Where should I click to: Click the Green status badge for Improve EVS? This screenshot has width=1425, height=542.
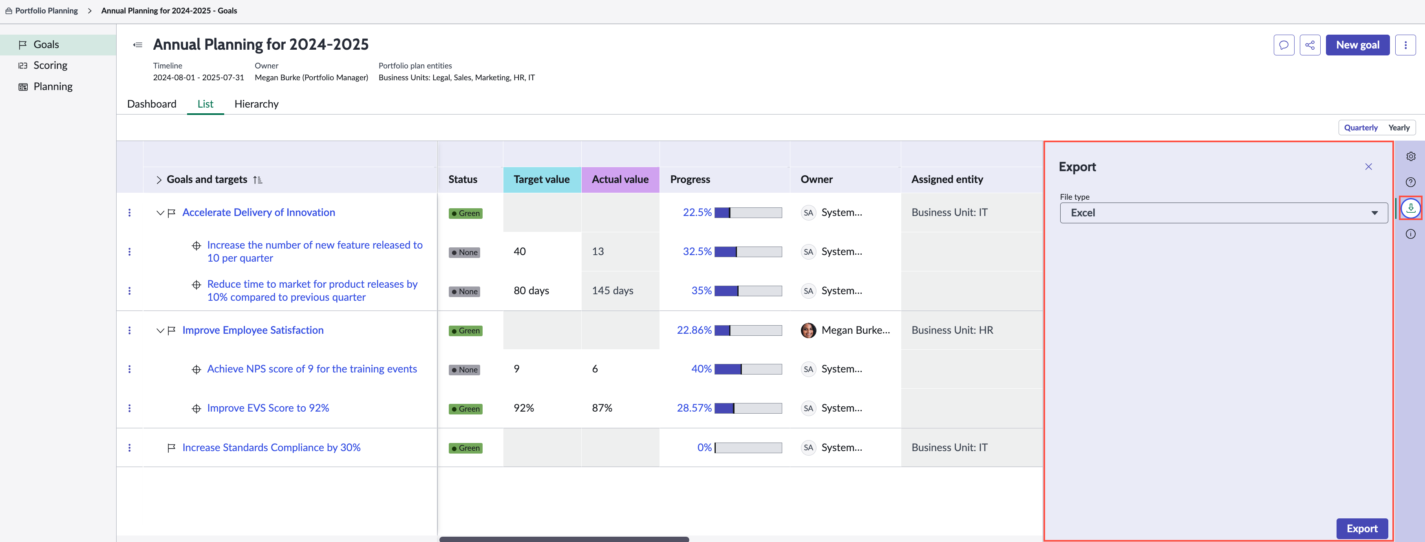[x=465, y=409]
